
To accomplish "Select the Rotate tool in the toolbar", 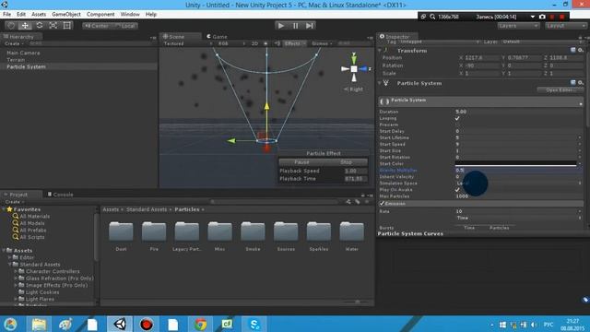I will pos(39,26).
